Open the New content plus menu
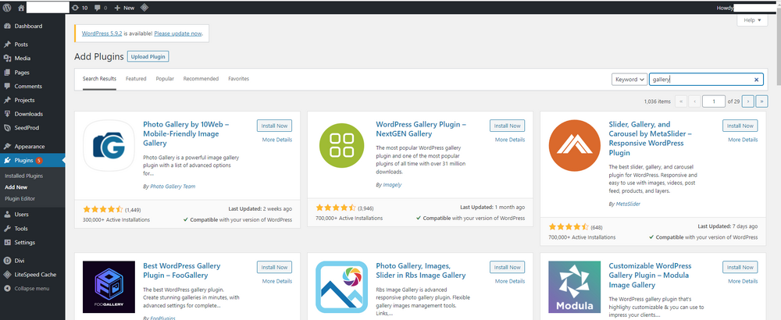781x320 pixels. coord(124,8)
